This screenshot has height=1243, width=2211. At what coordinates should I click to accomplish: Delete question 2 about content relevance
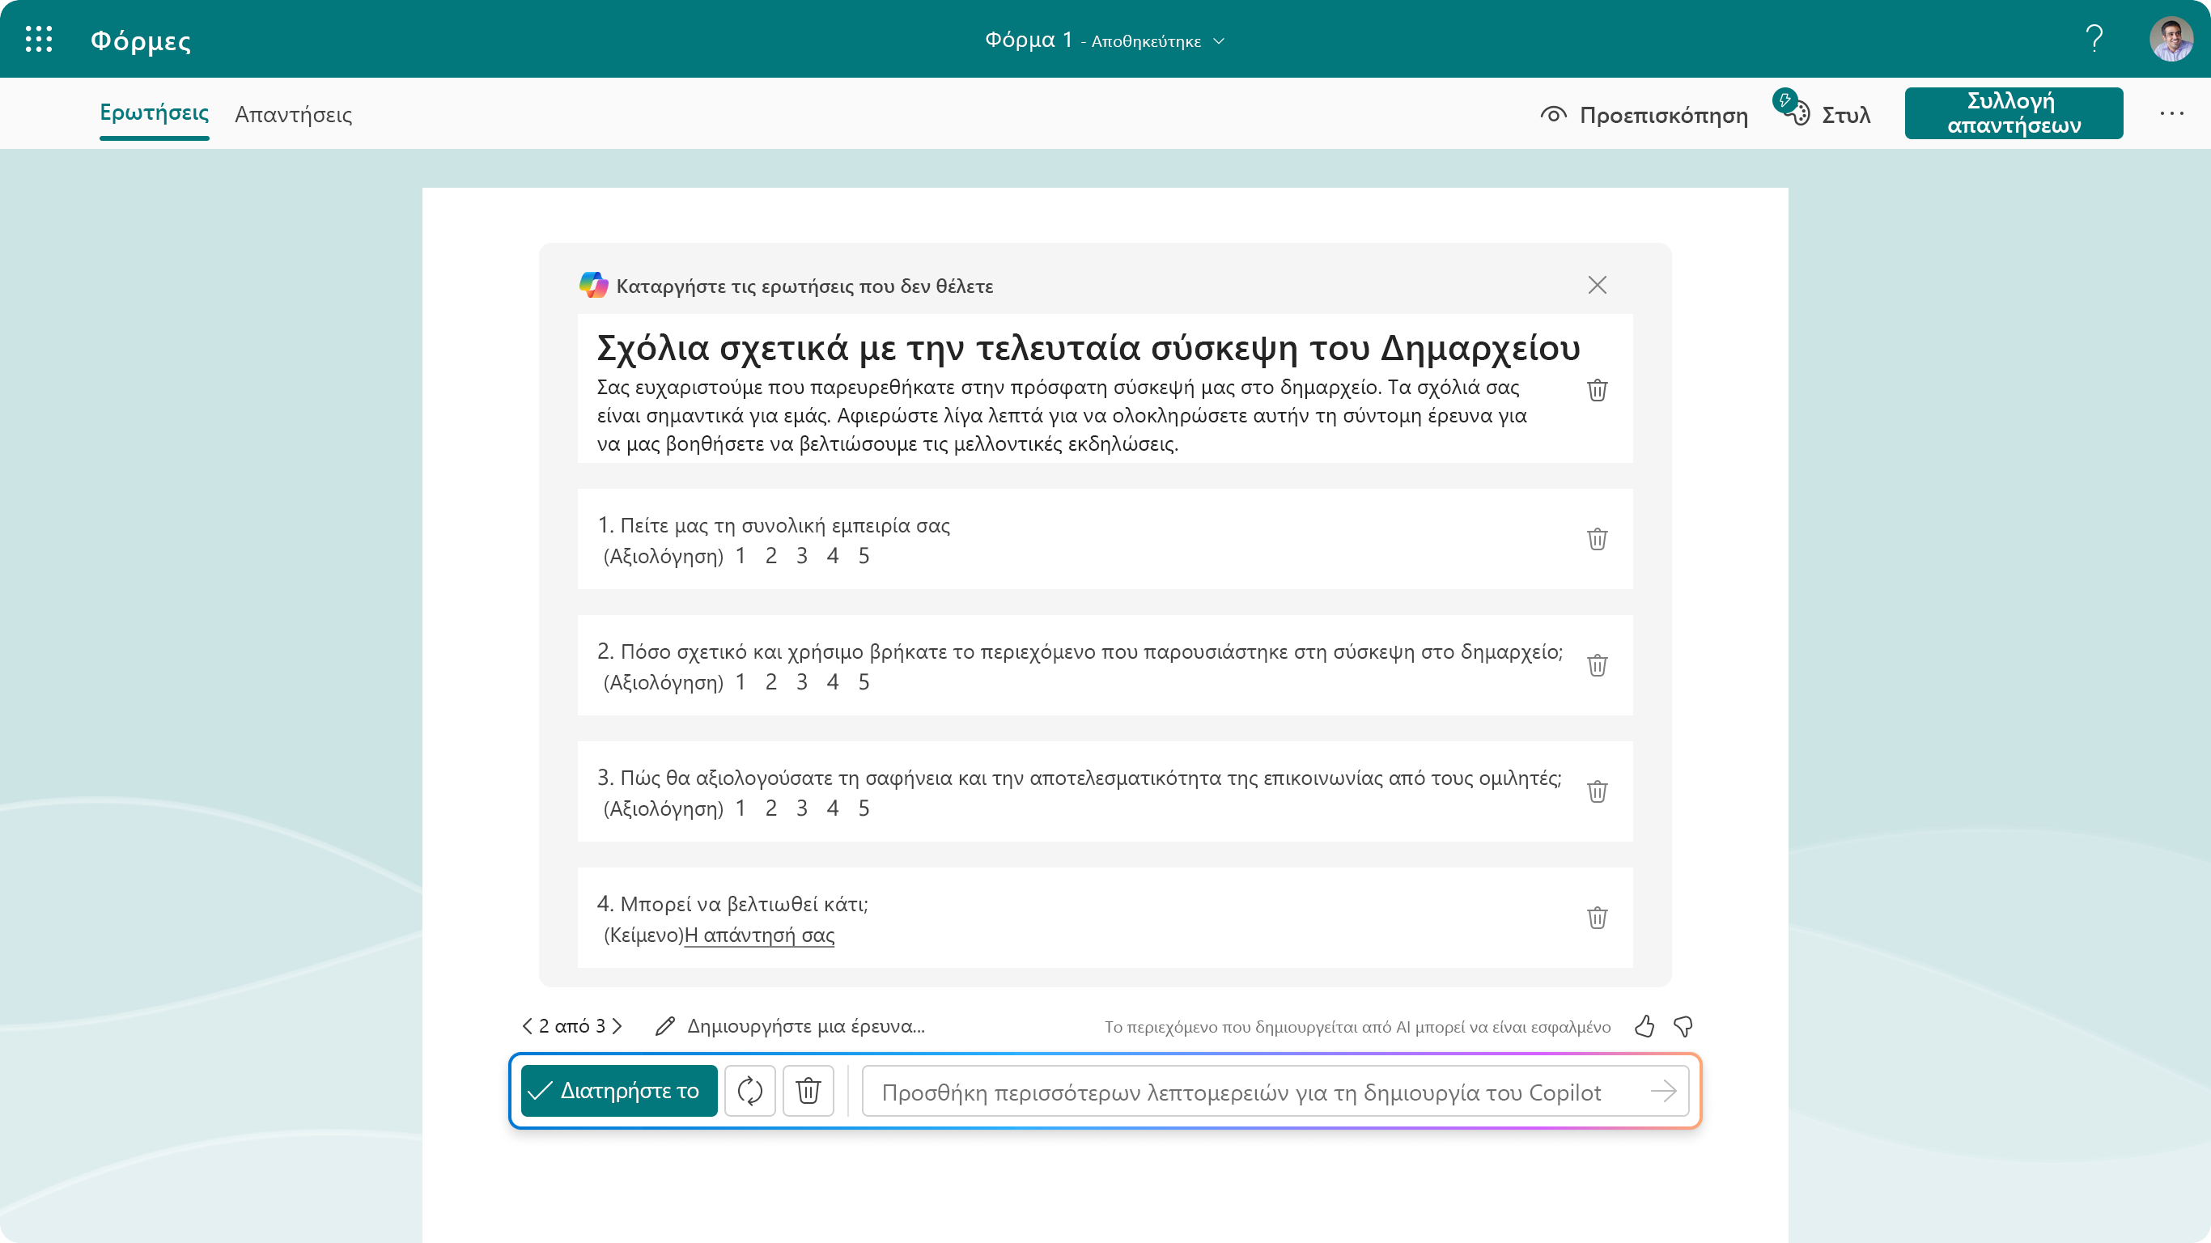[x=1598, y=665]
